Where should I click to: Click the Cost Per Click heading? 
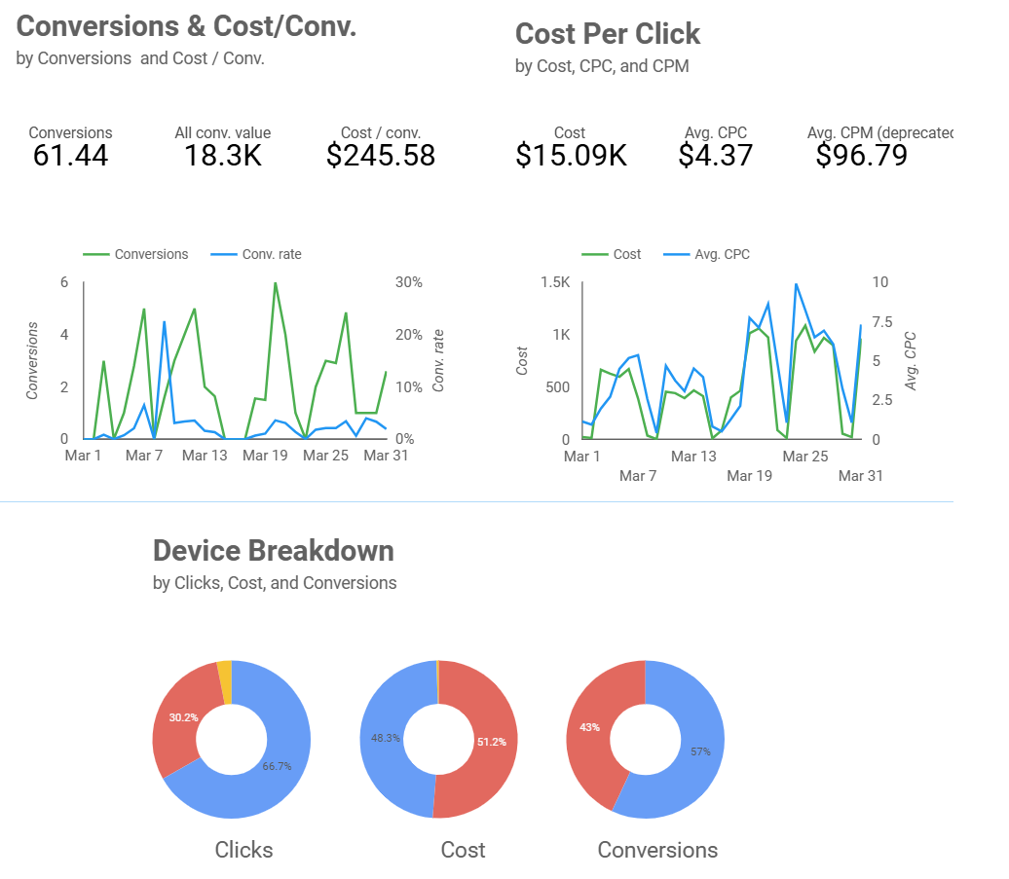608,34
